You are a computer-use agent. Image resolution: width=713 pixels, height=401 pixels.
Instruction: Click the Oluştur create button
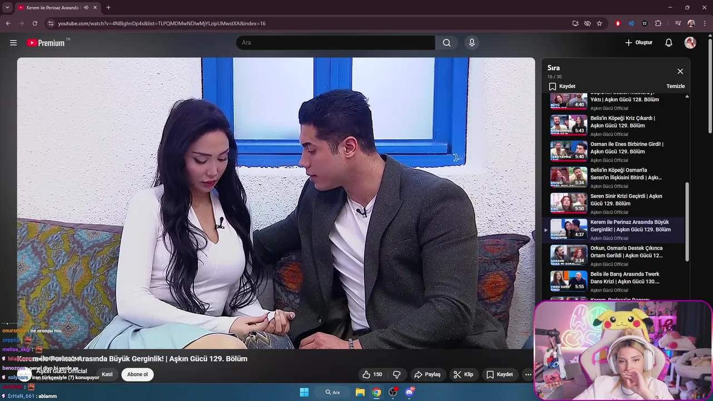click(x=638, y=42)
